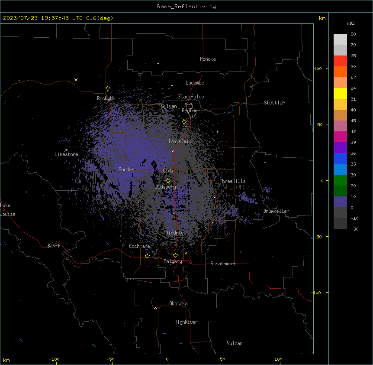Click the Stettler city label
The width and height of the screenshot is (373, 365).
pyautogui.click(x=274, y=103)
